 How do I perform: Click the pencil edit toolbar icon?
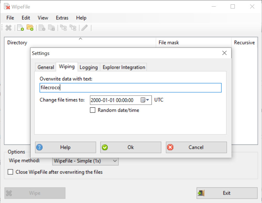coord(85,28)
